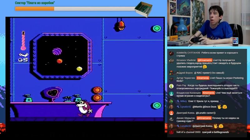Select the 'Сектор "Плата из коробки"' title

click(35, 3)
